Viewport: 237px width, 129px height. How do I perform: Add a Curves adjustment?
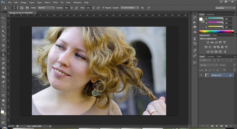pos(216,43)
